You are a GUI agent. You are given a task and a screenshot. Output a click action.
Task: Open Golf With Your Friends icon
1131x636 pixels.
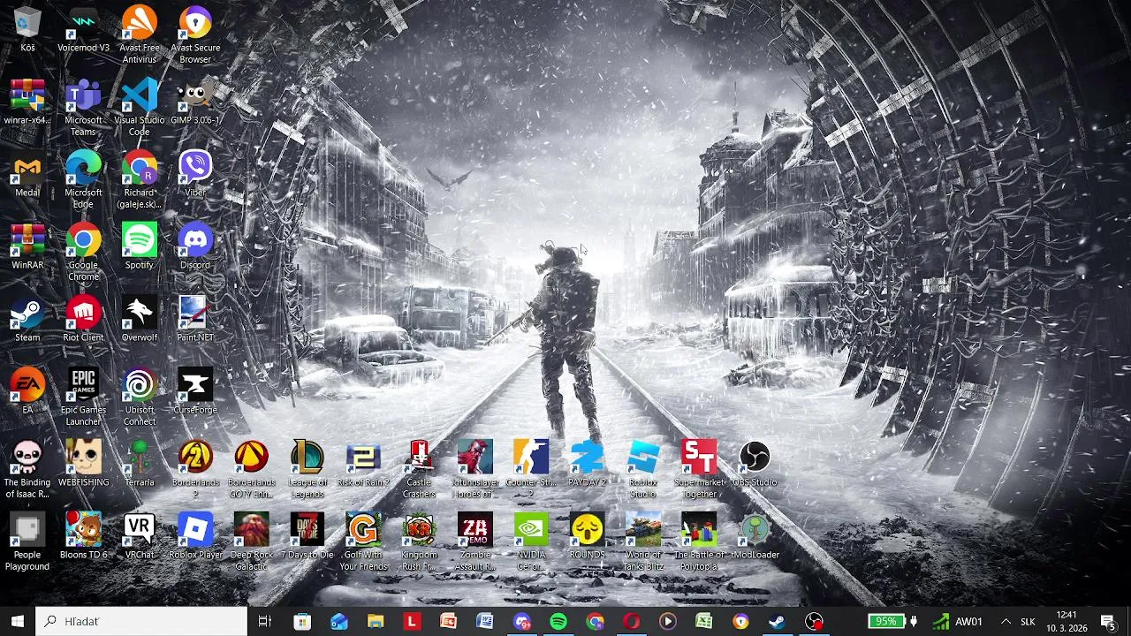point(363,541)
